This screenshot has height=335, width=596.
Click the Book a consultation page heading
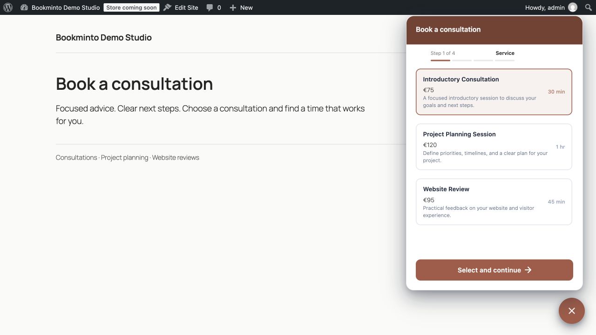[134, 84]
